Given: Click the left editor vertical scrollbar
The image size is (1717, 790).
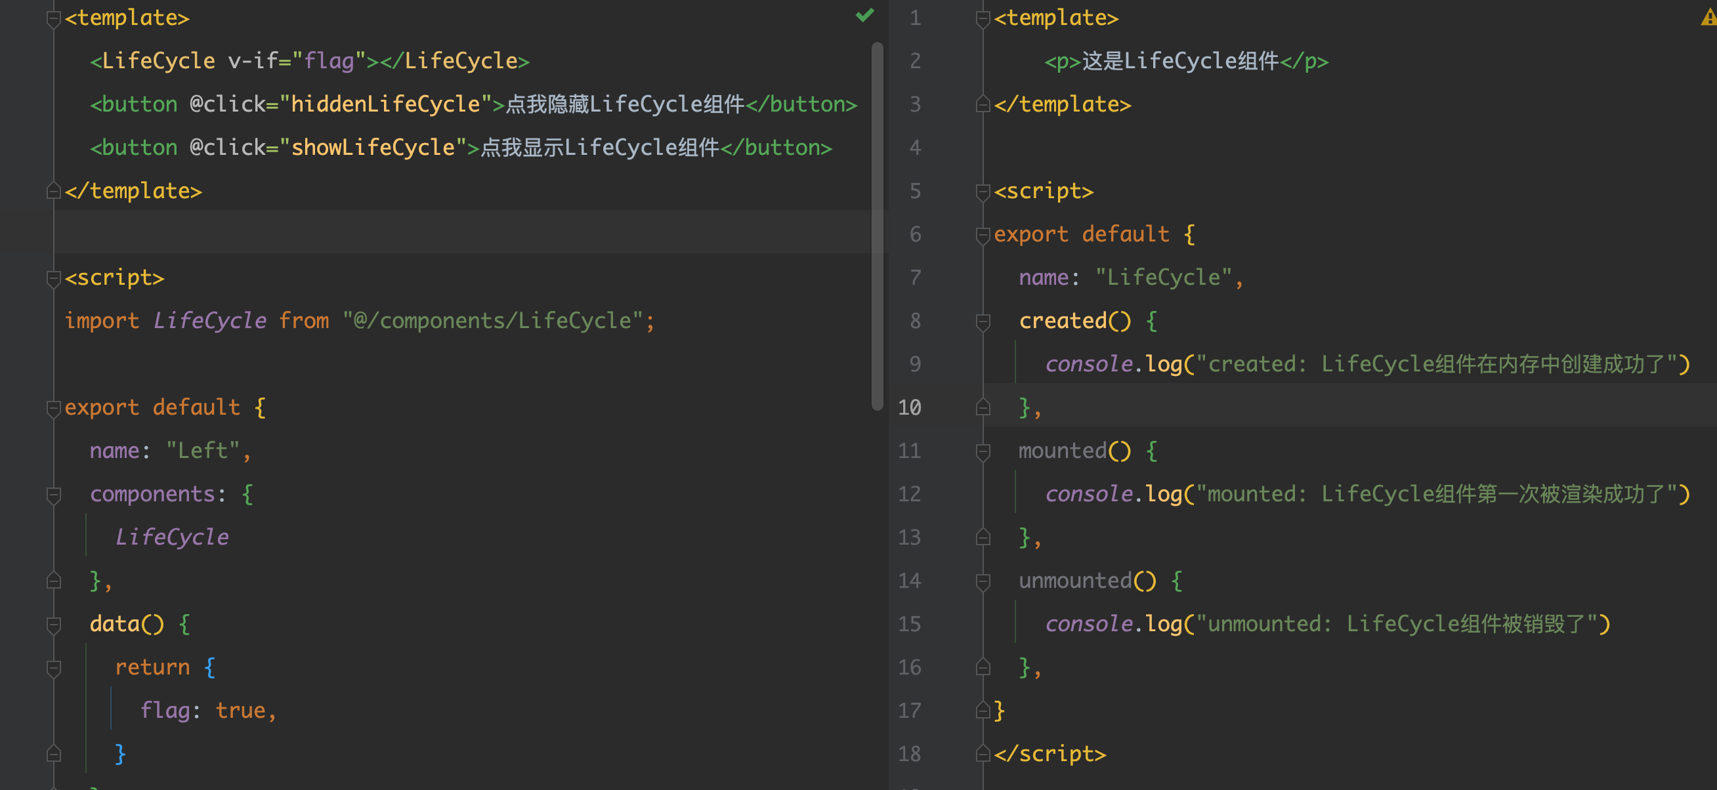Looking at the screenshot, I should (x=877, y=226).
